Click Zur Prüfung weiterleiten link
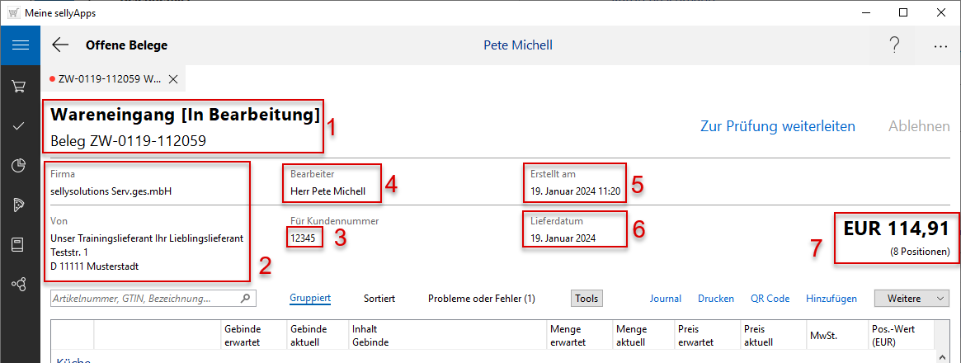Screen dimensions: 961x363 click(777, 126)
